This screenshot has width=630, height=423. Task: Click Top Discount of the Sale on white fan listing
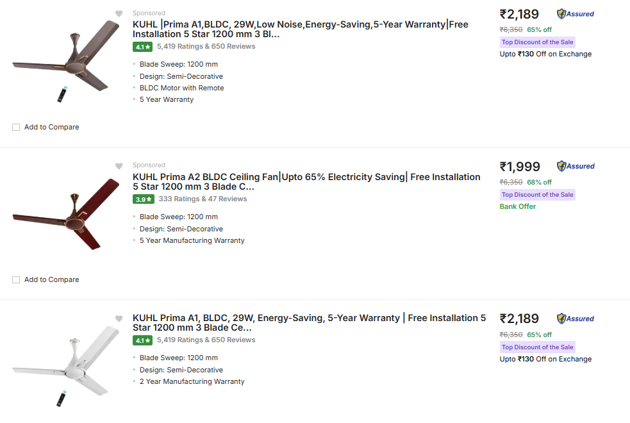(x=538, y=347)
